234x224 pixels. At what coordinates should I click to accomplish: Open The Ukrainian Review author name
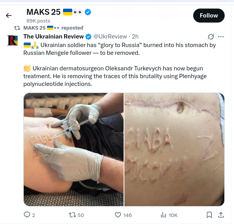click(53, 37)
